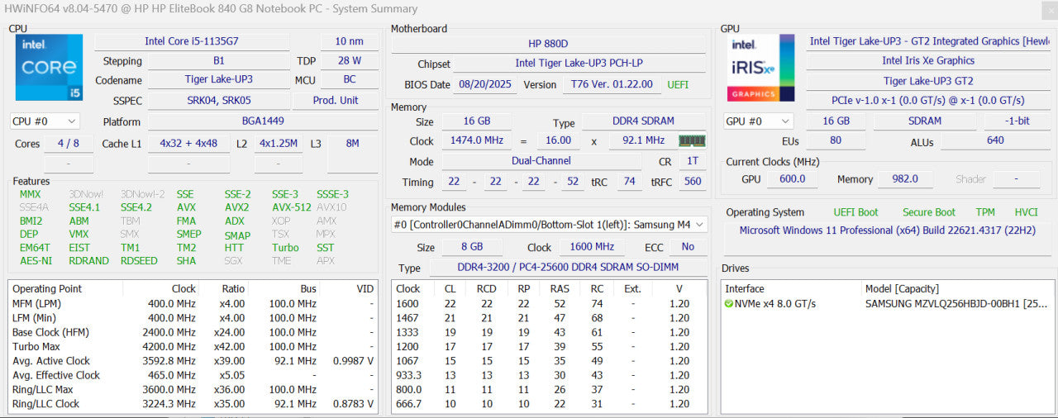
Task: Select the Ring/LLC Clock row
Action: [x=193, y=404]
